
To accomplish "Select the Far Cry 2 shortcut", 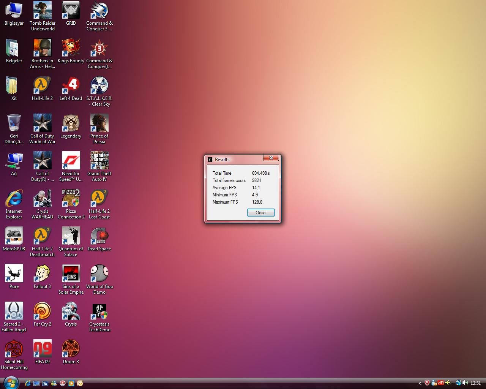I will tap(43, 315).
